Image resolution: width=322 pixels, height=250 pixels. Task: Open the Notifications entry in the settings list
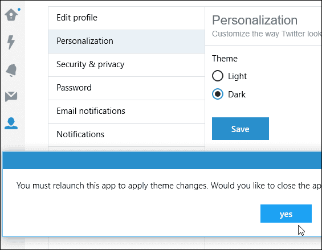127,135
